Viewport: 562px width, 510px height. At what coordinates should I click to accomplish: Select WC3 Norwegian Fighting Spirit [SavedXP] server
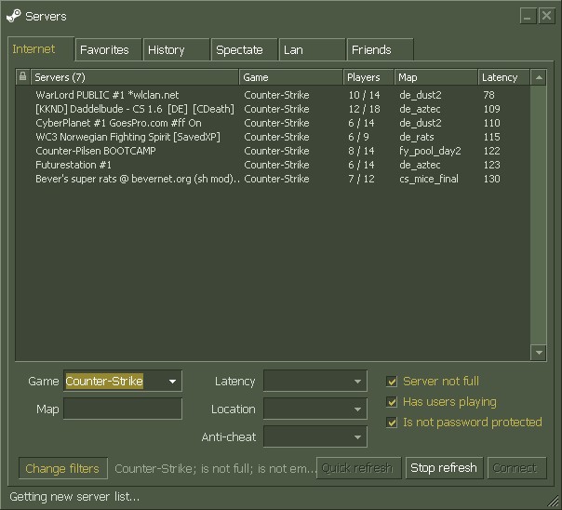pos(273,137)
